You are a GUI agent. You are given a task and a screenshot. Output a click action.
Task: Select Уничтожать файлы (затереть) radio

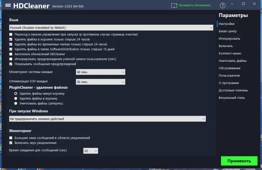pyautogui.click(x=16, y=103)
